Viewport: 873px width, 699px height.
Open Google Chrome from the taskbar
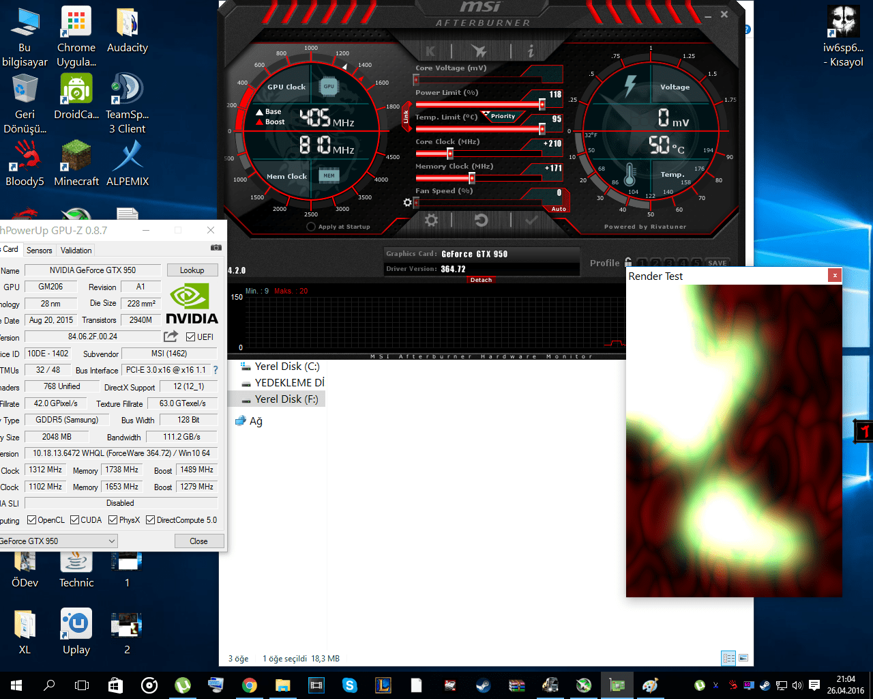coord(250,685)
